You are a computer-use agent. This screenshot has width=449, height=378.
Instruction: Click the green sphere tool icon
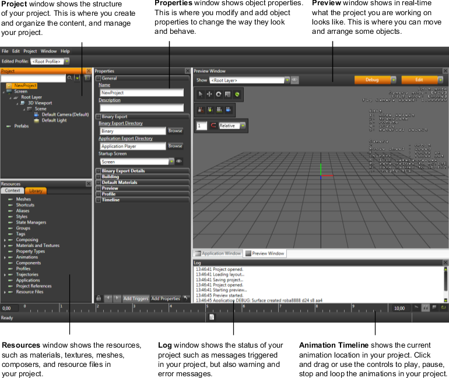pos(237,94)
